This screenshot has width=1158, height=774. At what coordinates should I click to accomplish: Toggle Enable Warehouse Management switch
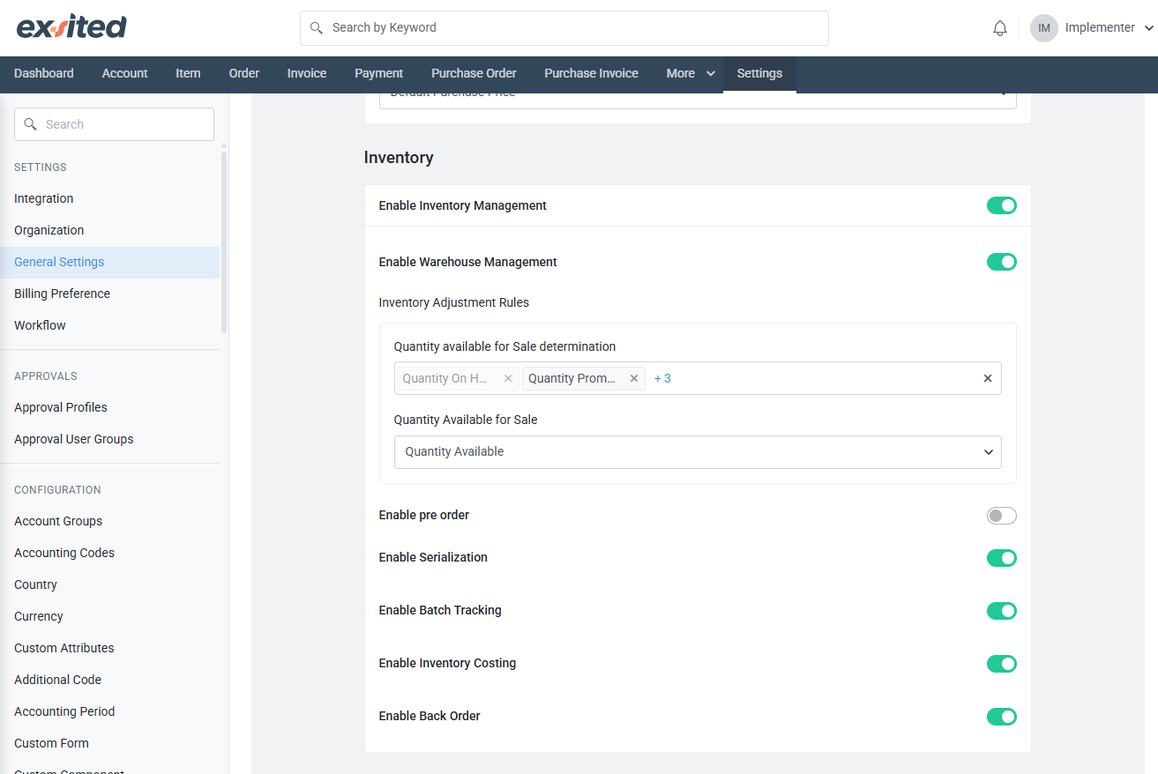[x=1002, y=262]
